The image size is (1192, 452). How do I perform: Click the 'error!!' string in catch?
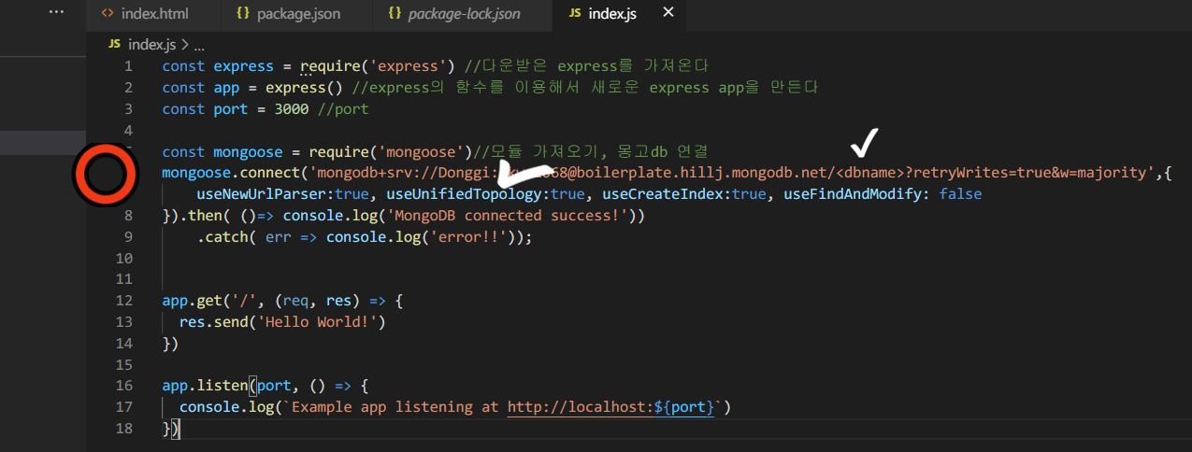[x=471, y=237]
